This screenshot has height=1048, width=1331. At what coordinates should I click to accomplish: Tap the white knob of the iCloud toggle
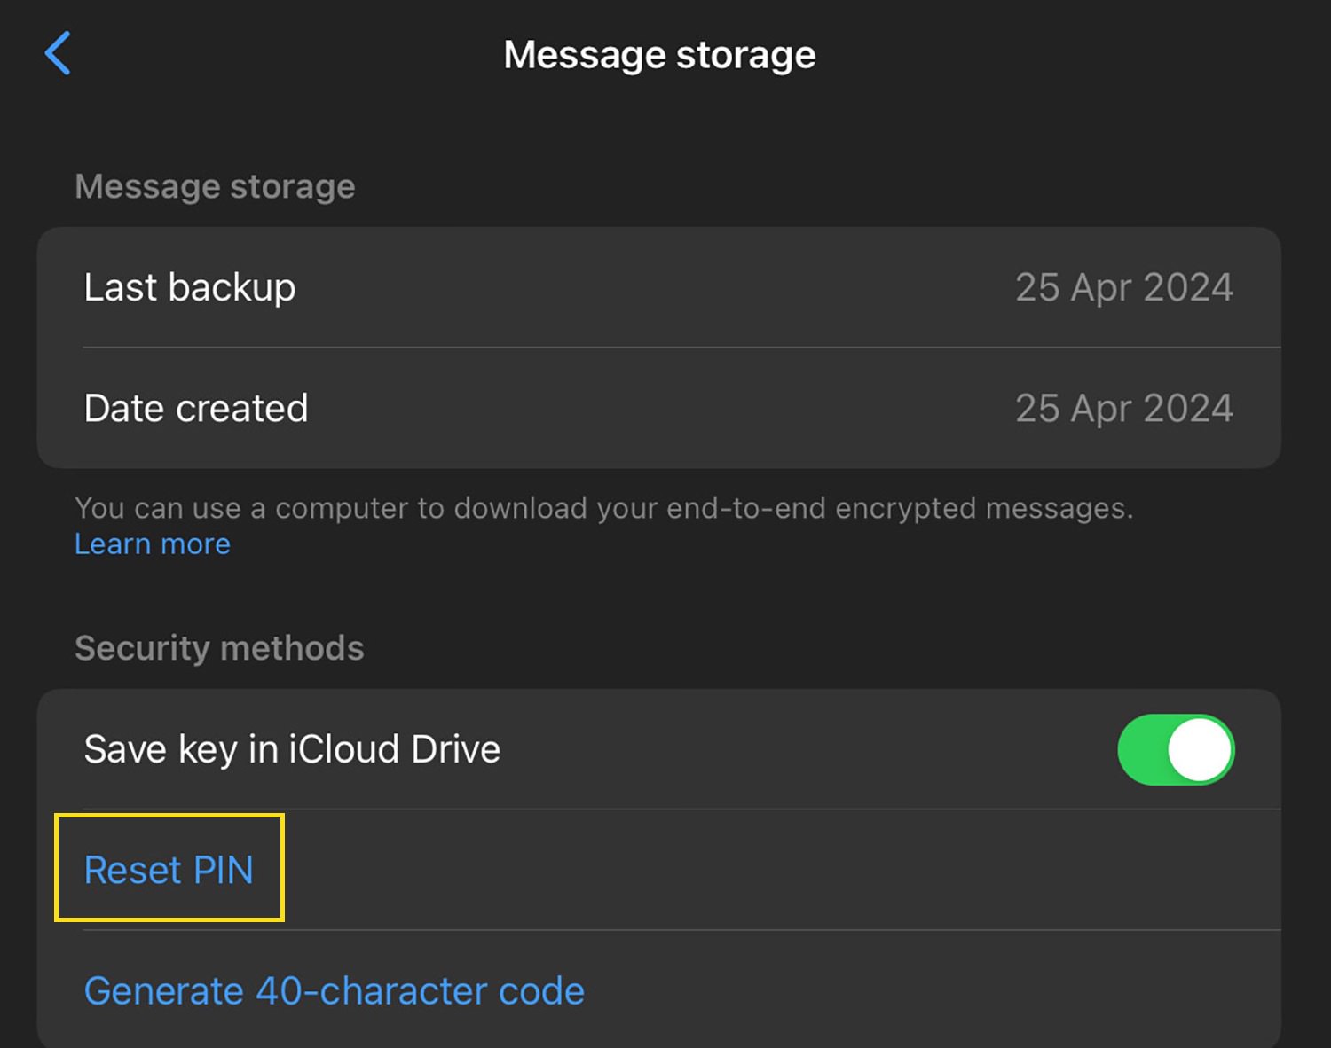[x=1200, y=749]
